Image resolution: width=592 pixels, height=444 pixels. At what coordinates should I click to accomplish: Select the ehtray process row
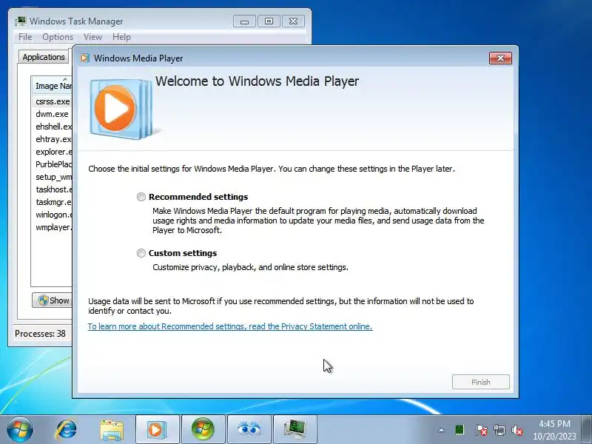tap(52, 139)
